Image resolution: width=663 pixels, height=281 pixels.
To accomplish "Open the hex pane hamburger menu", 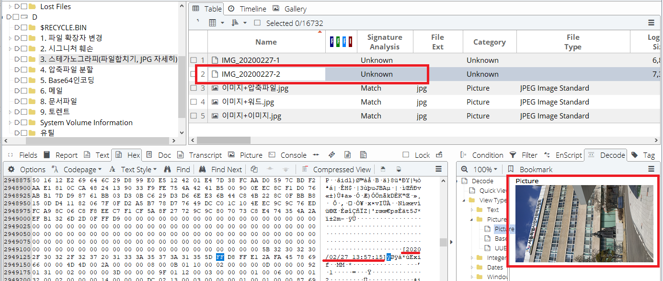I will (x=438, y=169).
